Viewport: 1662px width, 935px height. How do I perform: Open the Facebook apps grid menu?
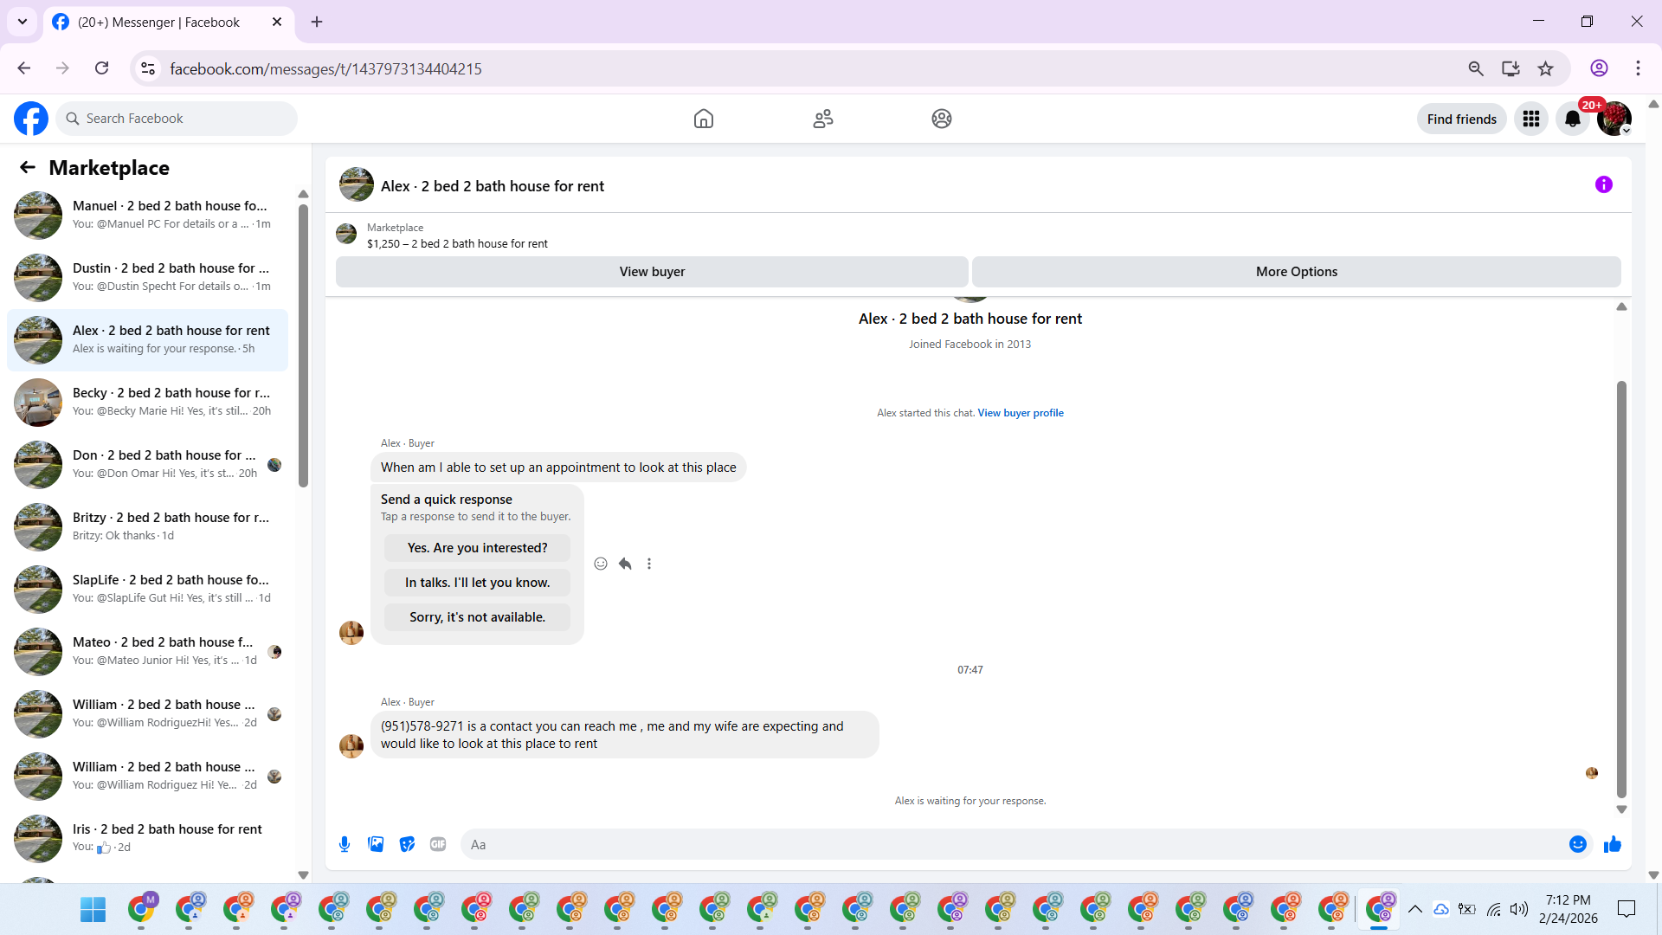(x=1530, y=119)
